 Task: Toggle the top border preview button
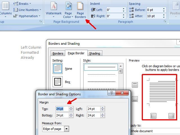[135, 85]
